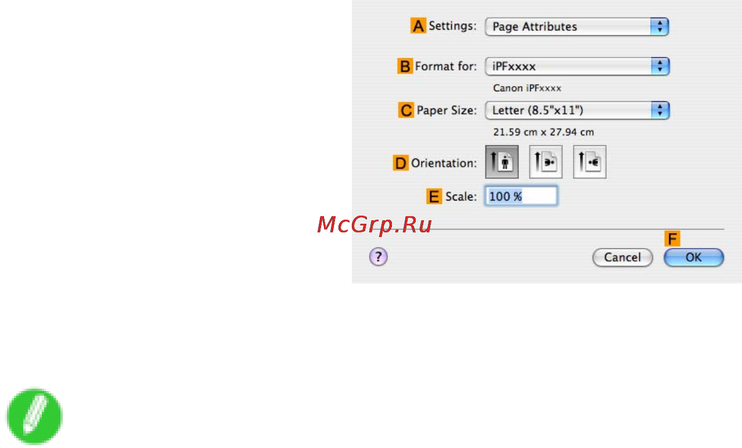Confirm page setup with OK
The height and width of the screenshot is (448, 742).
point(694,257)
